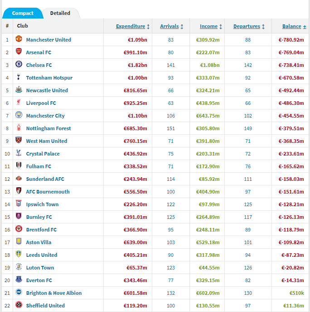Open the Burnley FC club link

[39, 217]
